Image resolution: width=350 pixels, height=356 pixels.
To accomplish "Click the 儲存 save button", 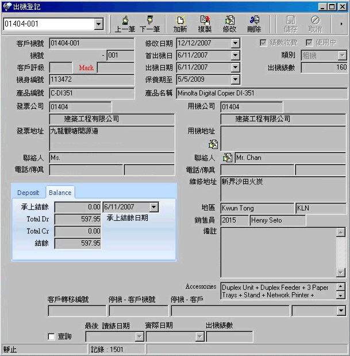I will click(x=291, y=24).
